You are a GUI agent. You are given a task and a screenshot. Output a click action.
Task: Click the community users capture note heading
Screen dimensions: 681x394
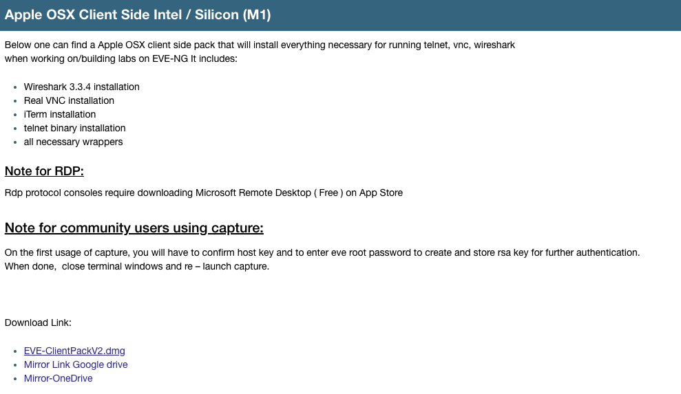[x=134, y=228]
